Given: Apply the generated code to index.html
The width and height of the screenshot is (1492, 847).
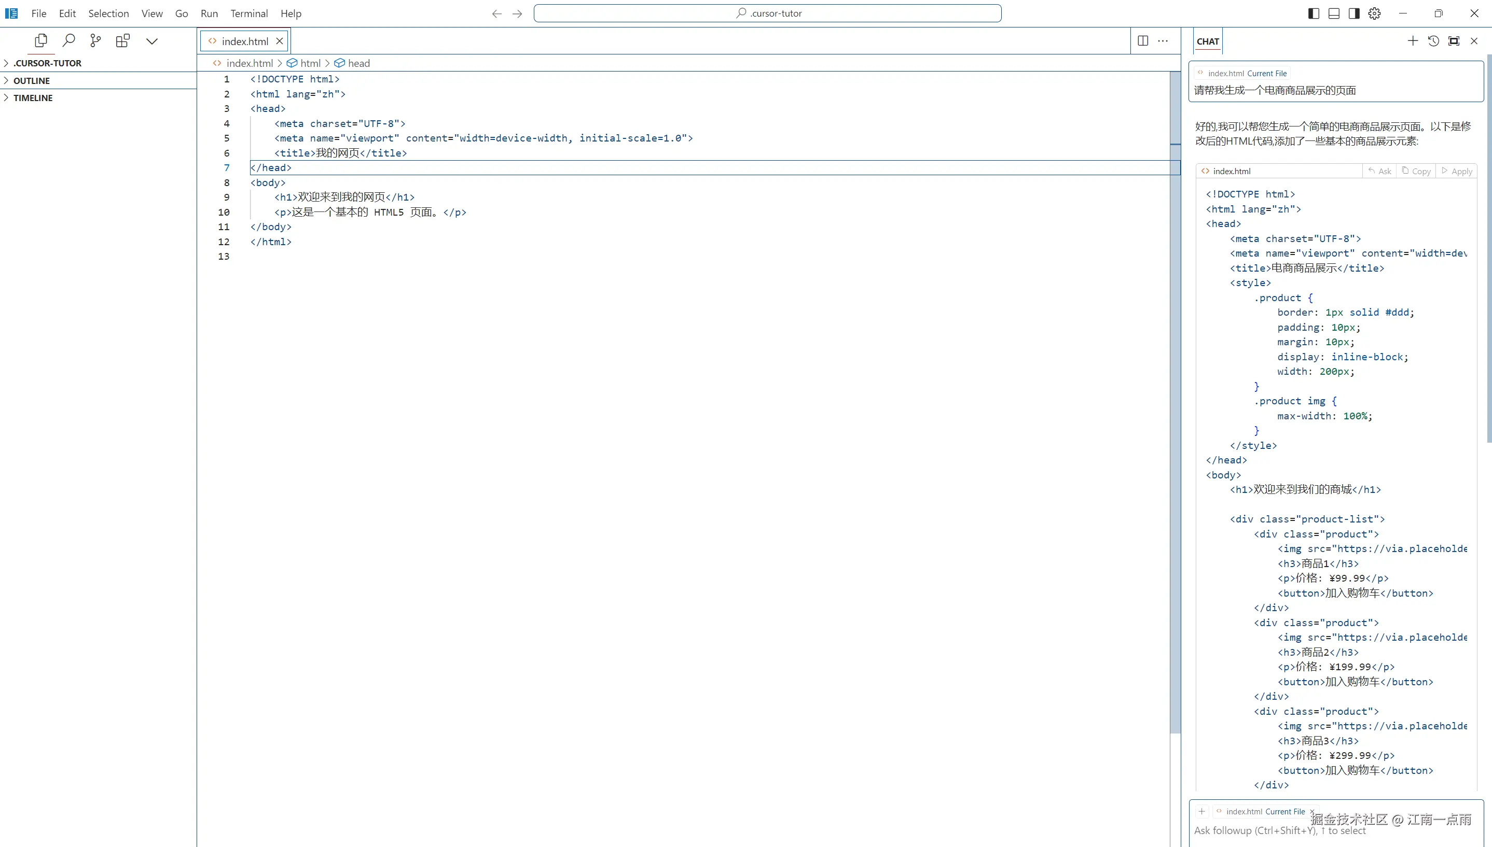Looking at the screenshot, I should pos(1456,171).
